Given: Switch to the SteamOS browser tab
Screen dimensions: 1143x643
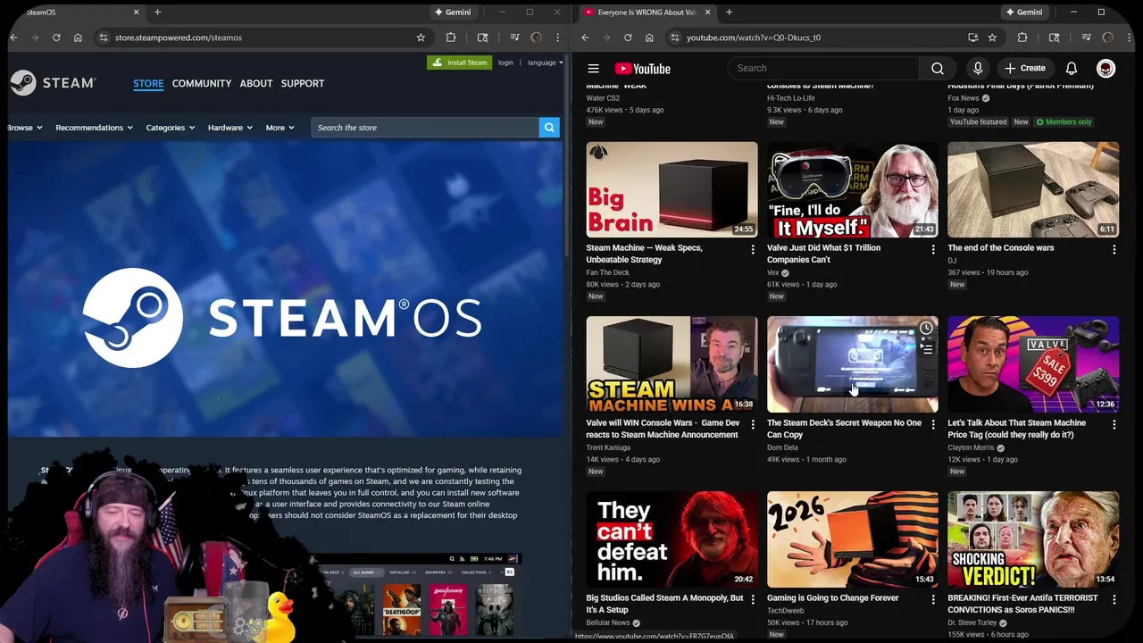Looking at the screenshot, I should 76,13.
